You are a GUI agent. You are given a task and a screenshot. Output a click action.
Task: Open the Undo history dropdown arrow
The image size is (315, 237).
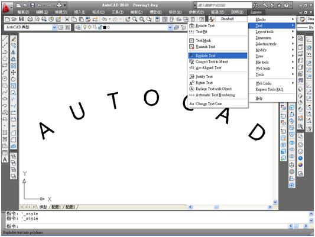coord(110,20)
